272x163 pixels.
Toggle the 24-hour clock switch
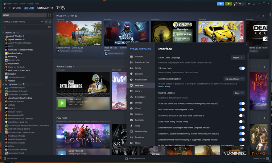tap(242, 68)
